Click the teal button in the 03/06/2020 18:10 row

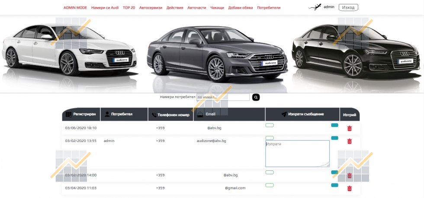pyautogui.click(x=334, y=125)
